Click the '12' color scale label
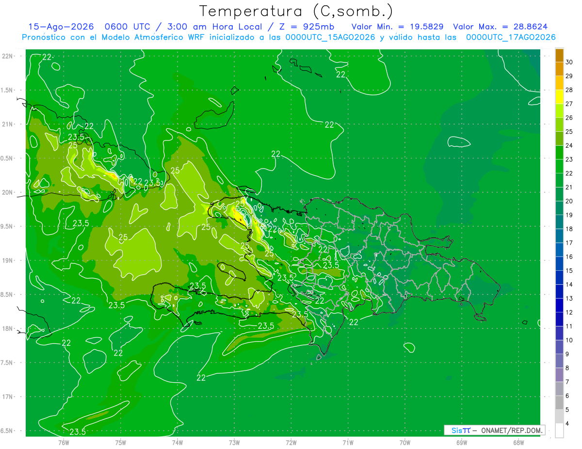This screenshot has width=582, height=449. point(569,312)
